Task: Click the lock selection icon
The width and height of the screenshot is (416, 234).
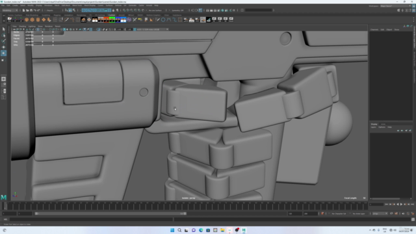Action: (114, 10)
